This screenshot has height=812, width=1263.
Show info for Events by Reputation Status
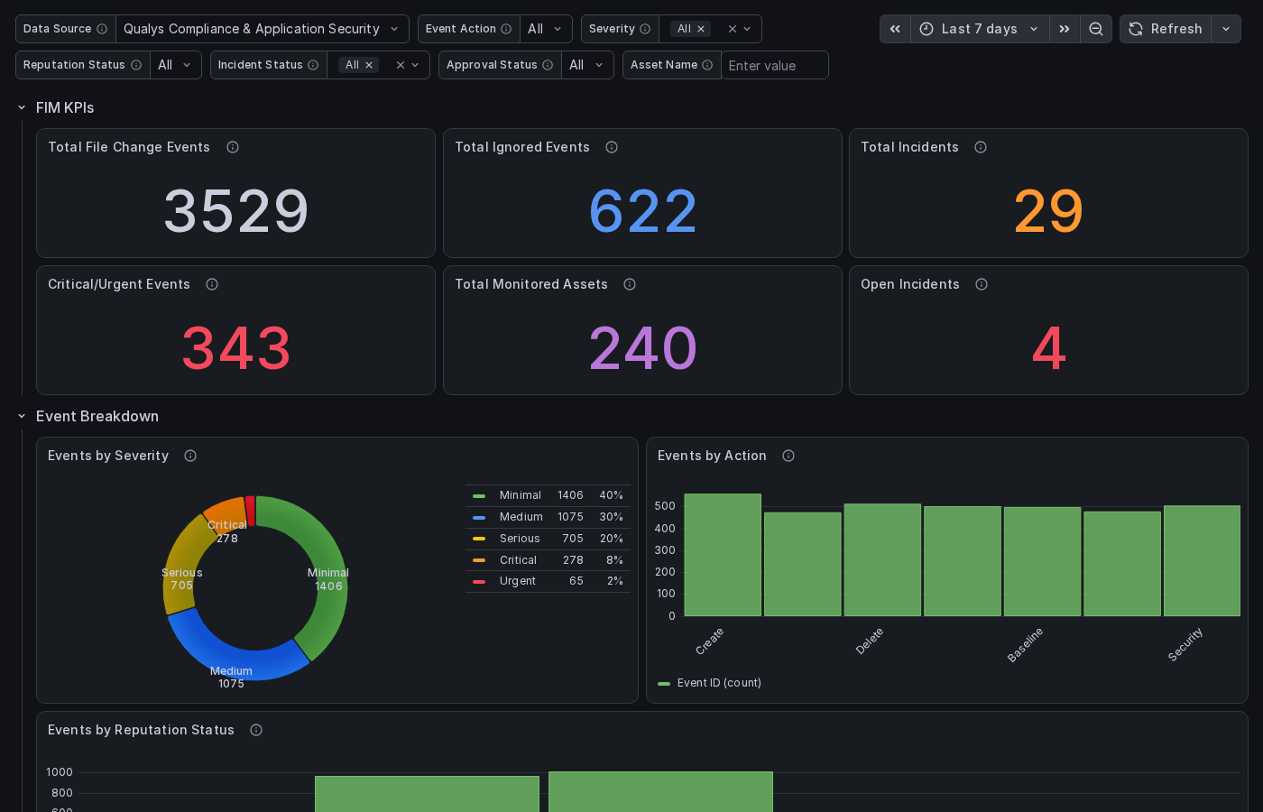(256, 730)
